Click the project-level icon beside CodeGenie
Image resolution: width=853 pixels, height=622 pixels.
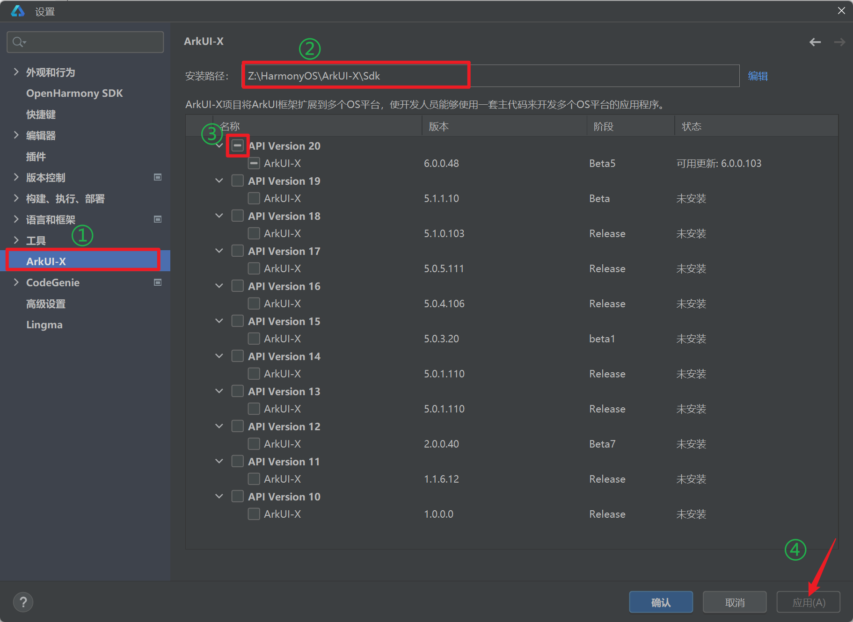[158, 282]
